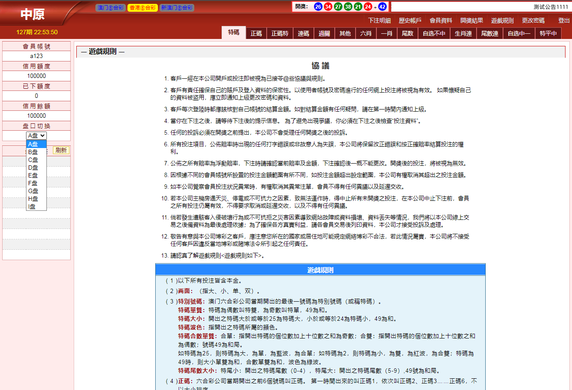This screenshot has height=390, width=572.
Task: Open the 正碼特 betting tab
Action: tap(280, 33)
